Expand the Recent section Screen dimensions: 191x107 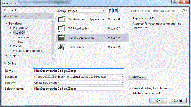point(5,10)
